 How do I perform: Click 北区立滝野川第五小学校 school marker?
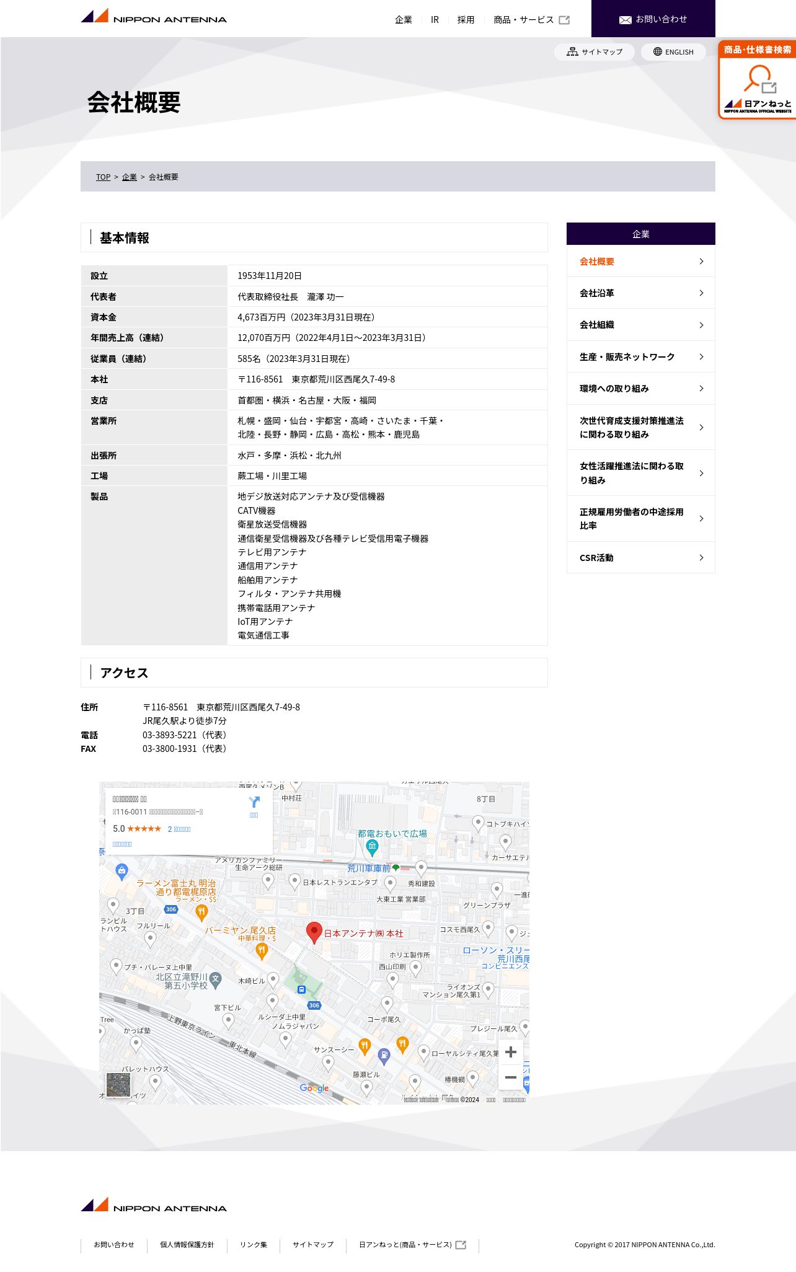[215, 979]
